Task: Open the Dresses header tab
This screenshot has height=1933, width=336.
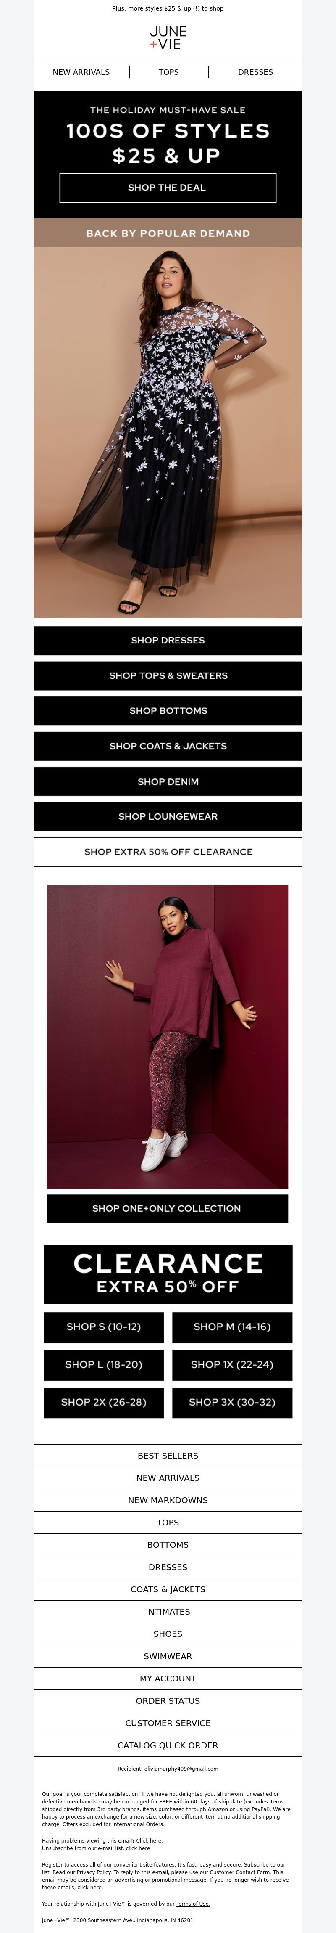Action: click(x=255, y=72)
